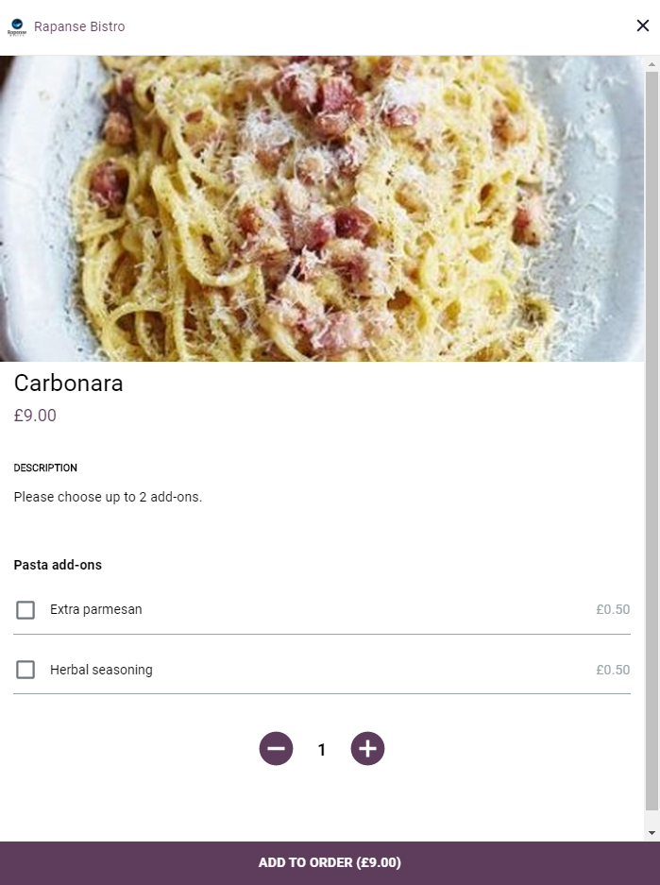The image size is (660, 885).
Task: Click the Extra parmesan row label
Action: click(96, 609)
